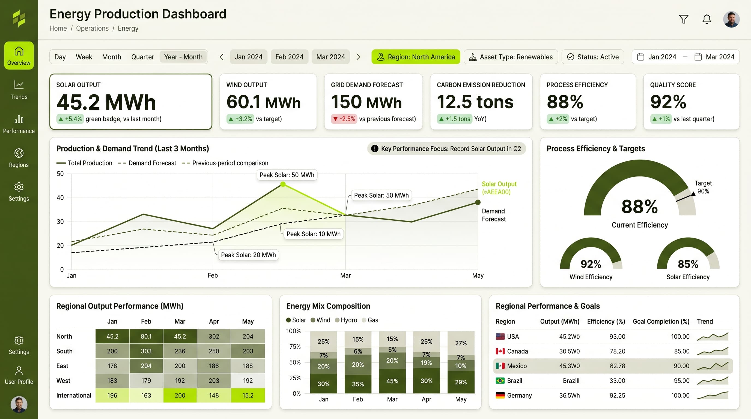Screen dimensions: 751x419
Task: Toggle the Gas legend in Energy Mix
Action: tap(370, 320)
